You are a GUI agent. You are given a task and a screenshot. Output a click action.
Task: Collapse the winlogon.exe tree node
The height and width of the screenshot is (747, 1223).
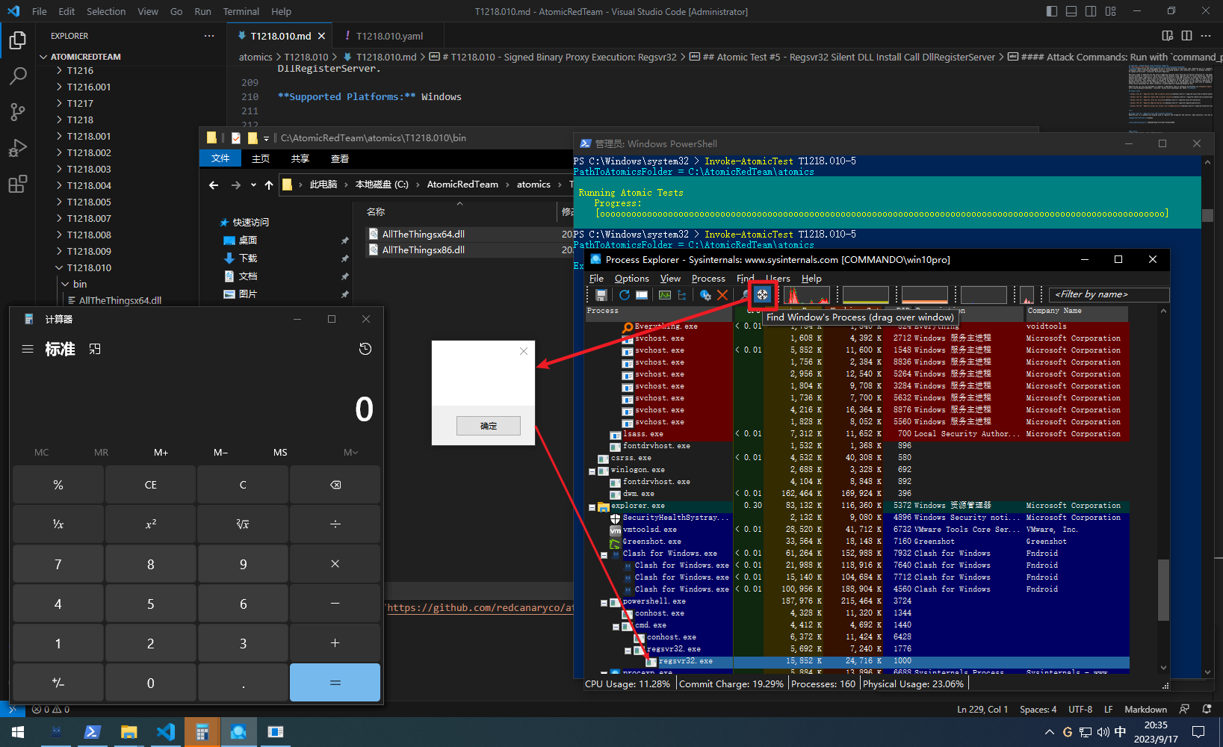[592, 471]
